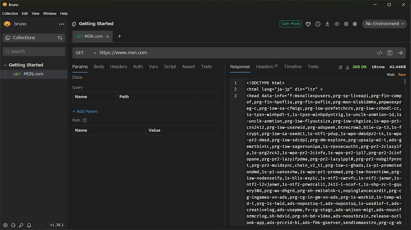Image resolution: width=411 pixels, height=230 pixels.
Task: Select the Response tab
Action: (x=240, y=67)
